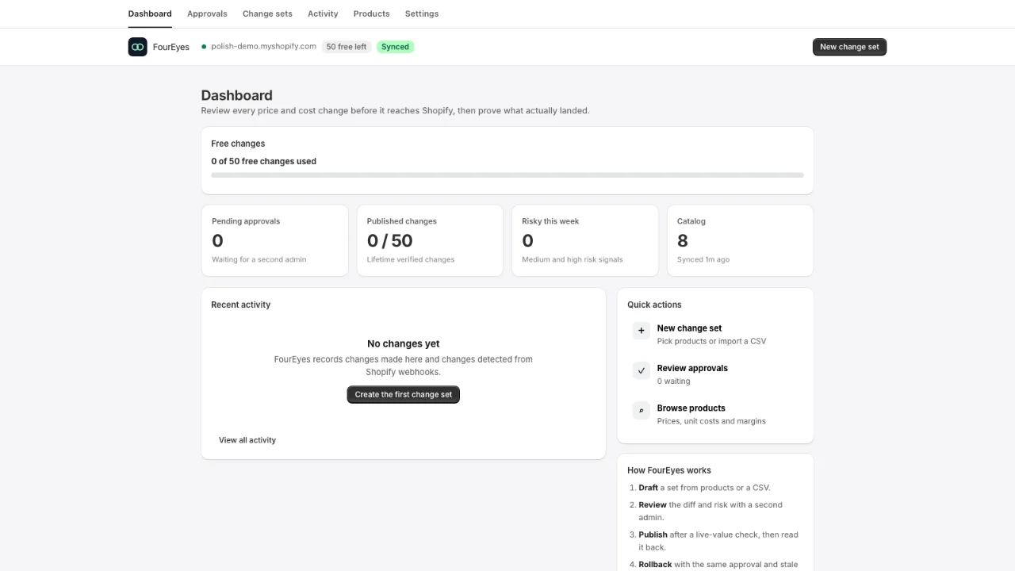Open the Settings tab

coord(422,13)
